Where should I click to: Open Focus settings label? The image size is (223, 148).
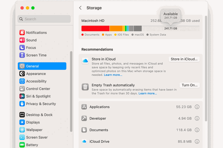click(31, 47)
